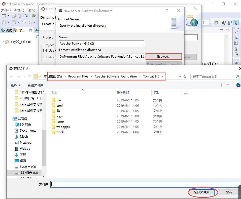Open the Previous Annotation dropdown arrow

(x=19, y=22)
